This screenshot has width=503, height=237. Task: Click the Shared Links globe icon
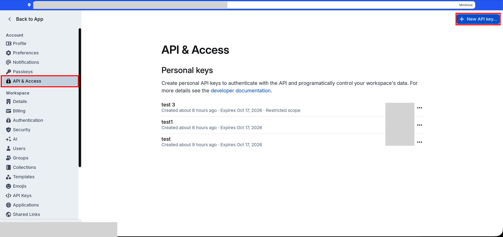tap(8, 214)
